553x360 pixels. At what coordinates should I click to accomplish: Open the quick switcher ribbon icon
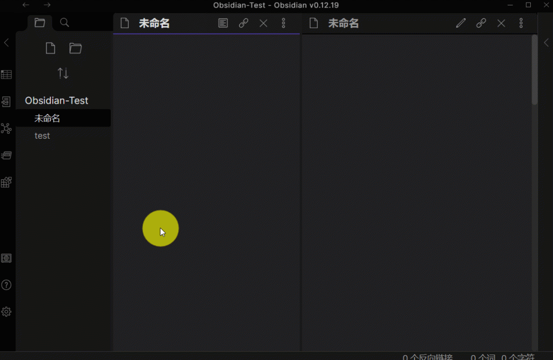click(x=6, y=101)
